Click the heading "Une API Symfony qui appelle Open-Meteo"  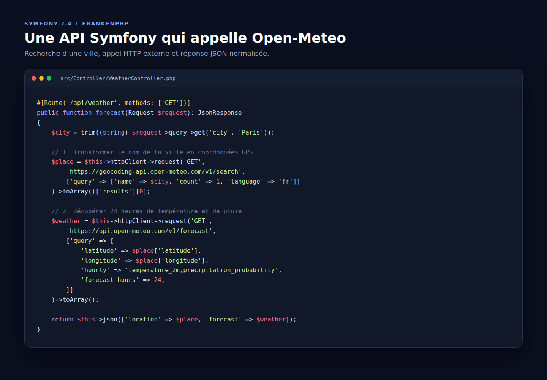coord(185,38)
